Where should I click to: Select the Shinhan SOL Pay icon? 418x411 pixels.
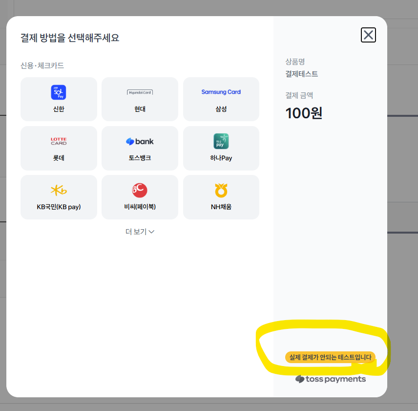(x=59, y=92)
